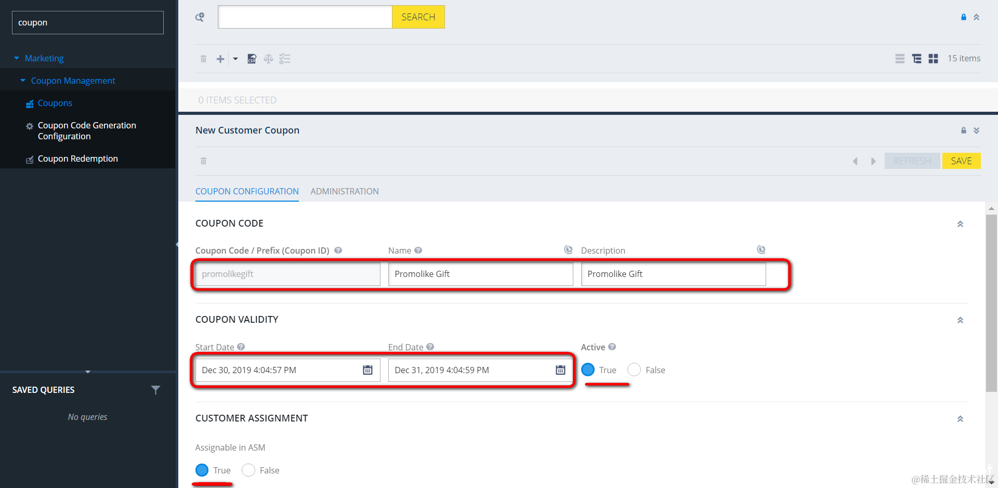The image size is (998, 488).
Task: Show help for End Date
Action: point(430,347)
